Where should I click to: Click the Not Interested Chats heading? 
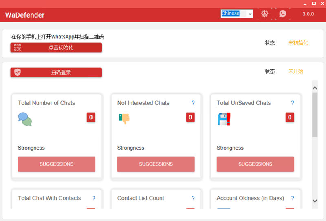(143, 103)
